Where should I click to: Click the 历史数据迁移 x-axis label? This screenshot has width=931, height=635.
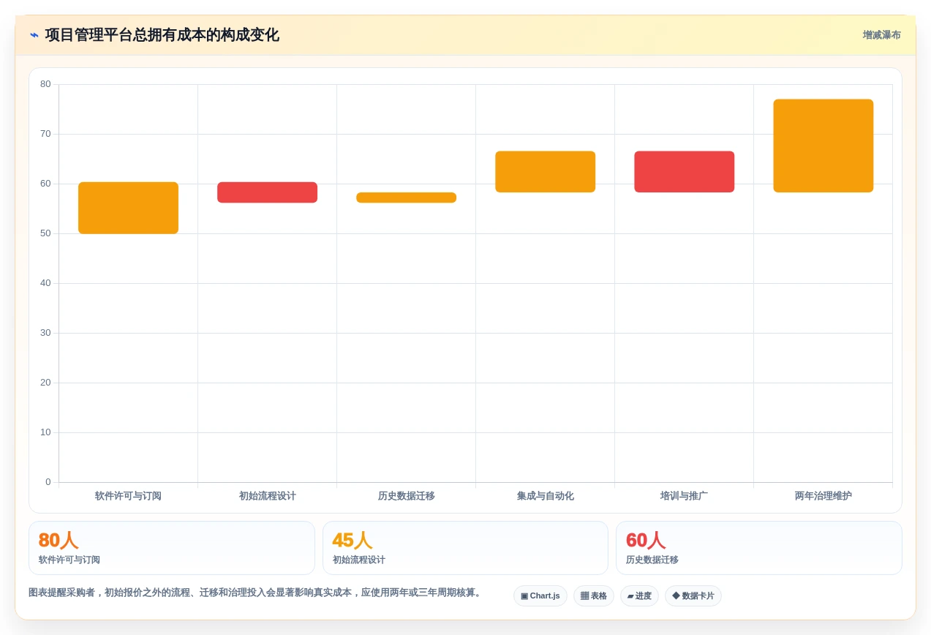[406, 496]
